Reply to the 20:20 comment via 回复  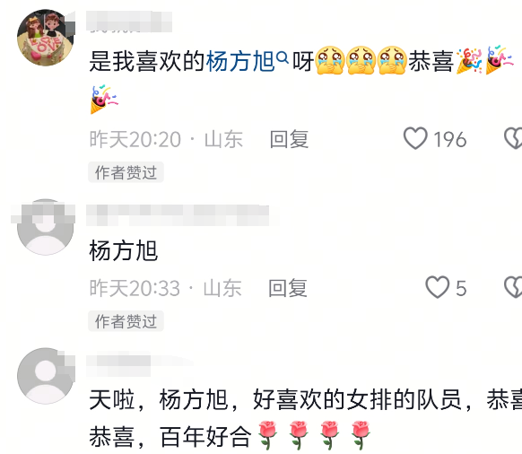[289, 139]
